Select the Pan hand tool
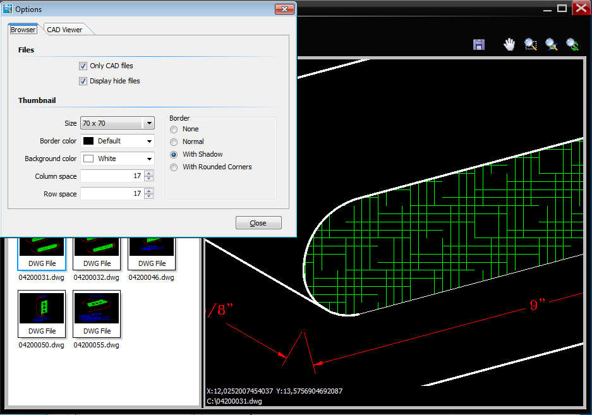The width and height of the screenshot is (592, 415). (509, 44)
